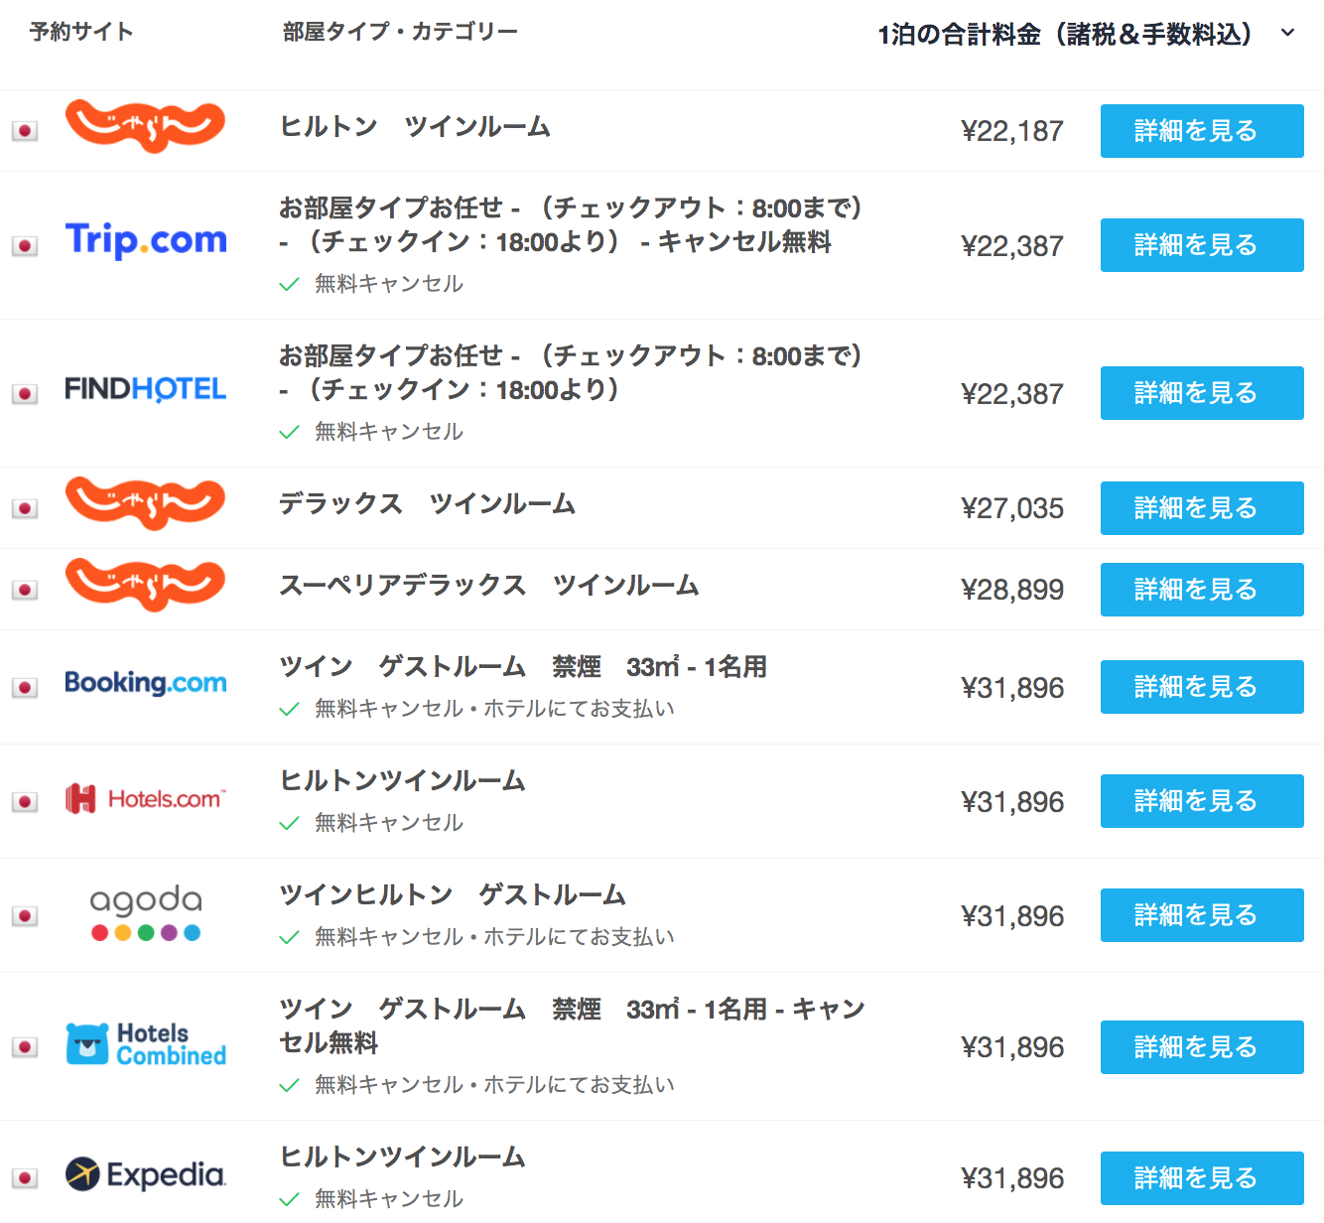Click Booking.com's ツイン ゲストルーム 禁煙 room title
This screenshot has width=1324, height=1223.
523,667
